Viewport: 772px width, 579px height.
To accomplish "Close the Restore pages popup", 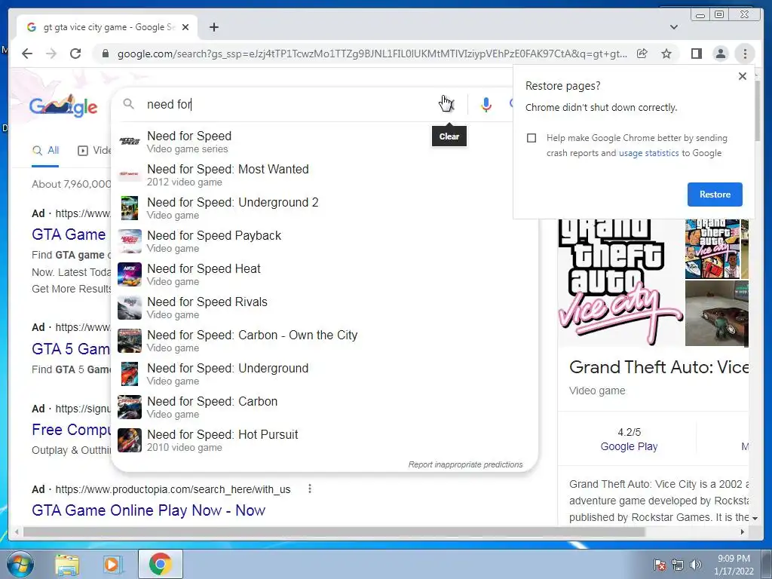I will coord(743,76).
